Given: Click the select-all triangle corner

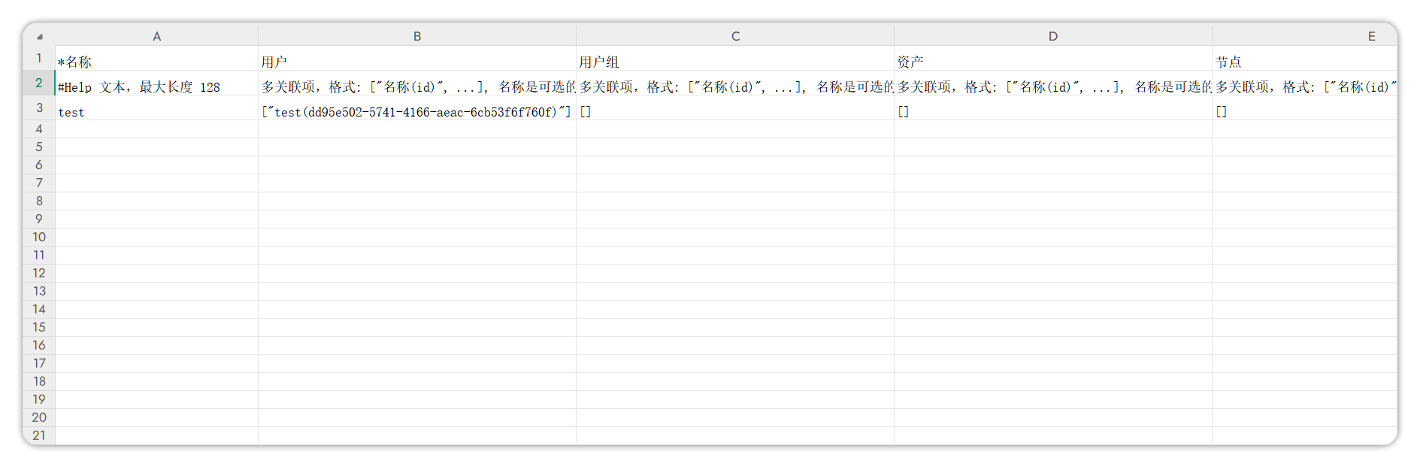Looking at the screenshot, I should click(x=39, y=36).
